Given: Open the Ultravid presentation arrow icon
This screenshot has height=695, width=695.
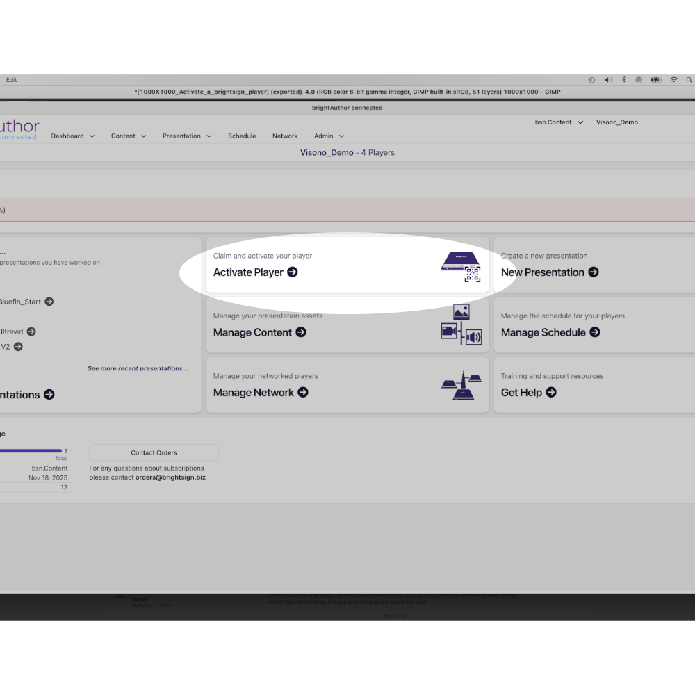Looking at the screenshot, I should pyautogui.click(x=31, y=332).
